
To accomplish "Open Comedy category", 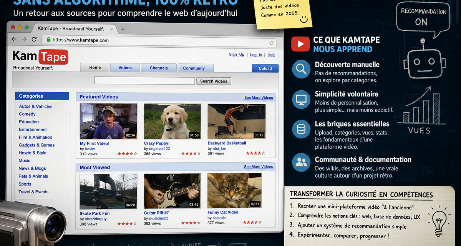I will (x=27, y=114).
